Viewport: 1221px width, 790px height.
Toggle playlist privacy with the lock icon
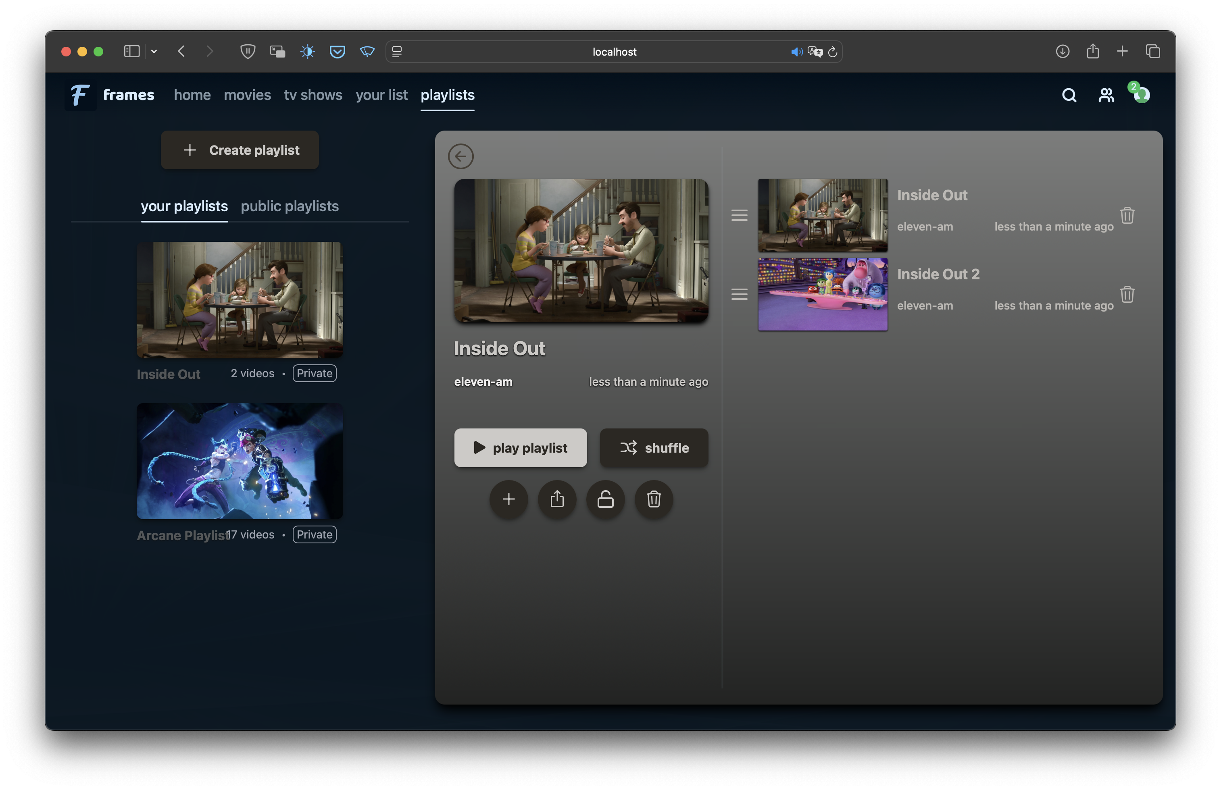tap(605, 499)
